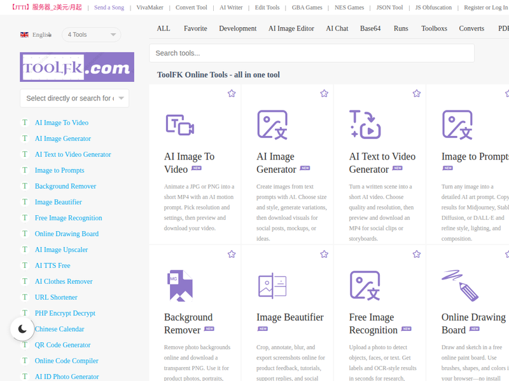Open the Send a Song link

click(109, 8)
